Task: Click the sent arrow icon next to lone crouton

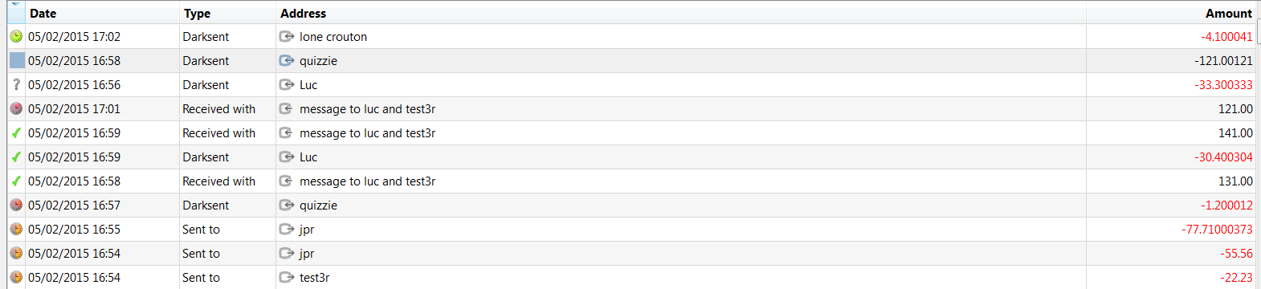Action: [287, 36]
